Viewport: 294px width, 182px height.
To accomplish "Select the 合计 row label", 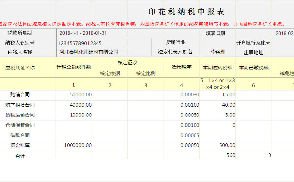I will (20, 156).
